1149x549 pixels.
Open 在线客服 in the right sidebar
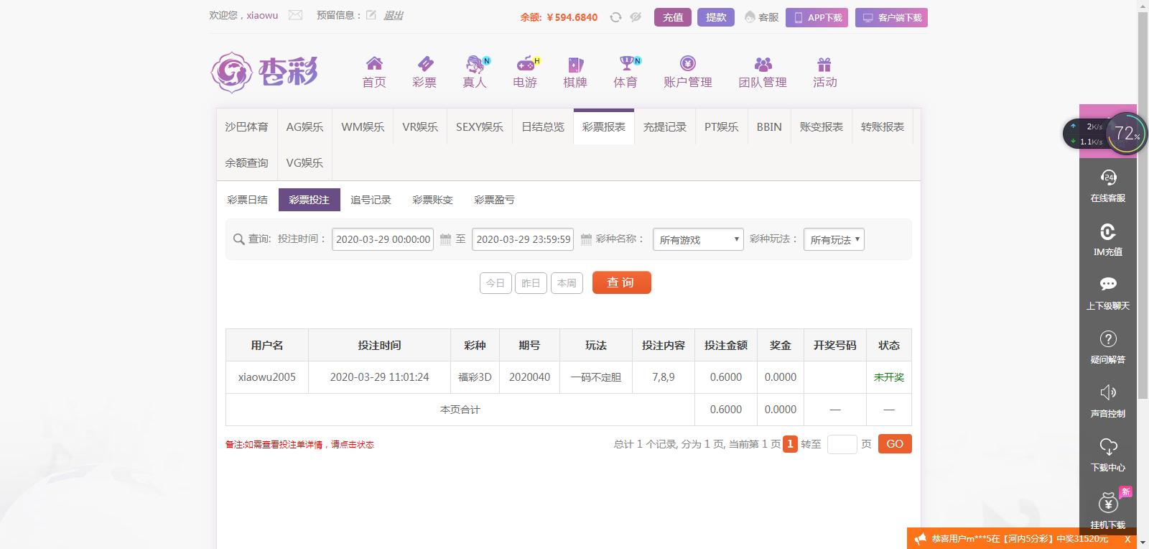coord(1108,185)
